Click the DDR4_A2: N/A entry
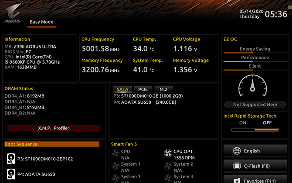The height and width of the screenshot is (183, 292). click(20, 102)
